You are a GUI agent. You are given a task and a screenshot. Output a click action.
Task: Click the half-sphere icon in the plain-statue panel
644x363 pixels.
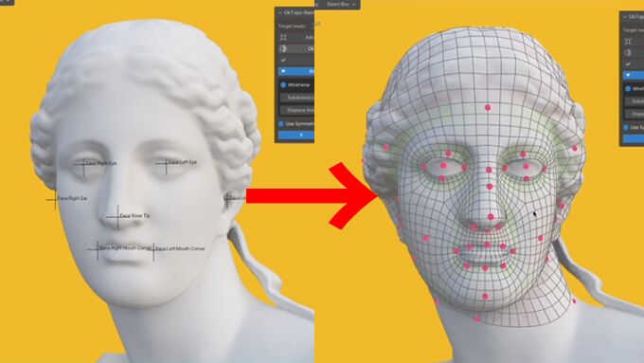click(283, 48)
